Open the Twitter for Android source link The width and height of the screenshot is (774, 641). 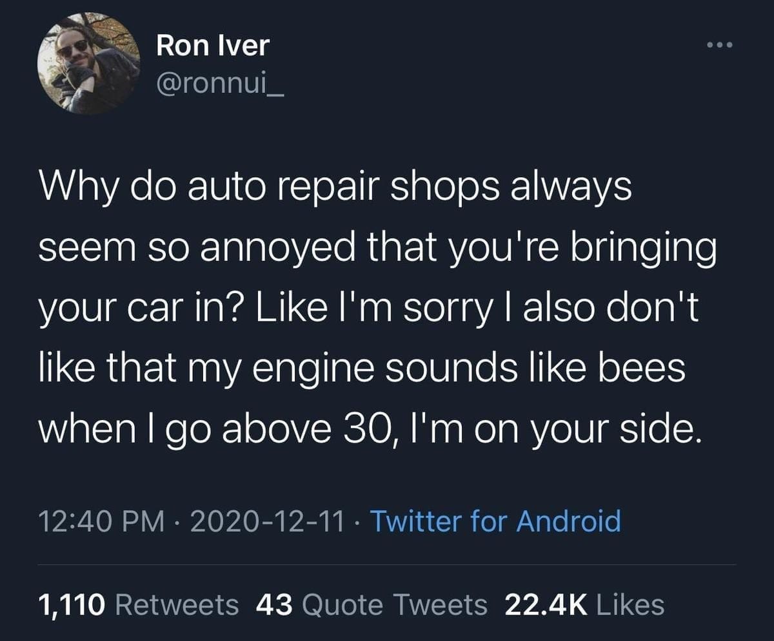[x=495, y=521]
